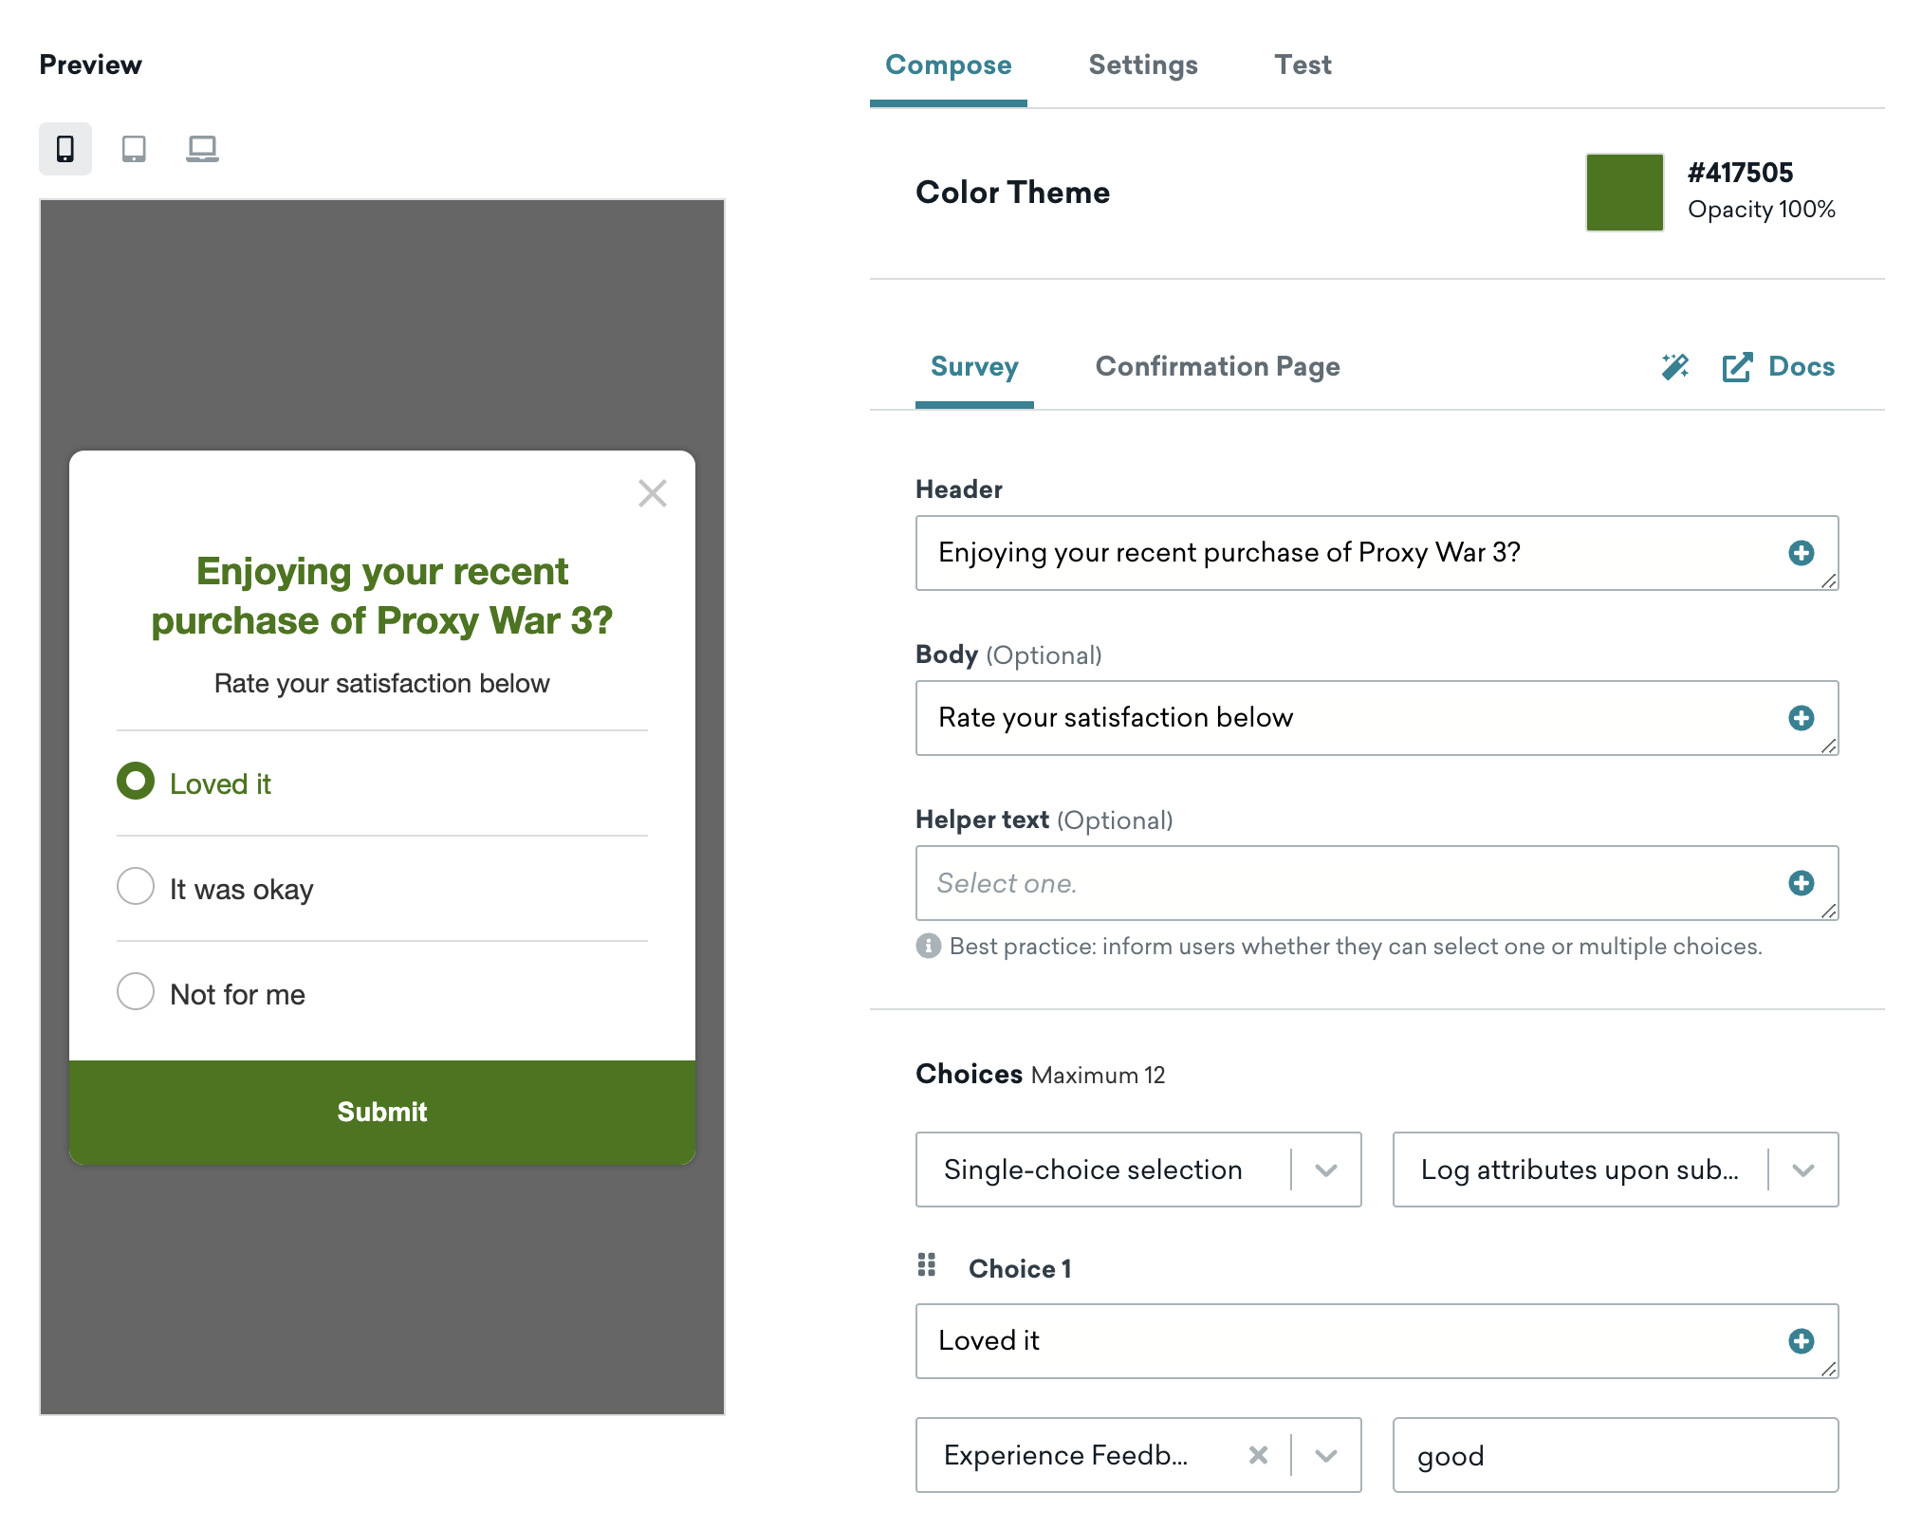Click the plus icon next to Helper text
The image size is (1922, 1529).
point(1802,880)
